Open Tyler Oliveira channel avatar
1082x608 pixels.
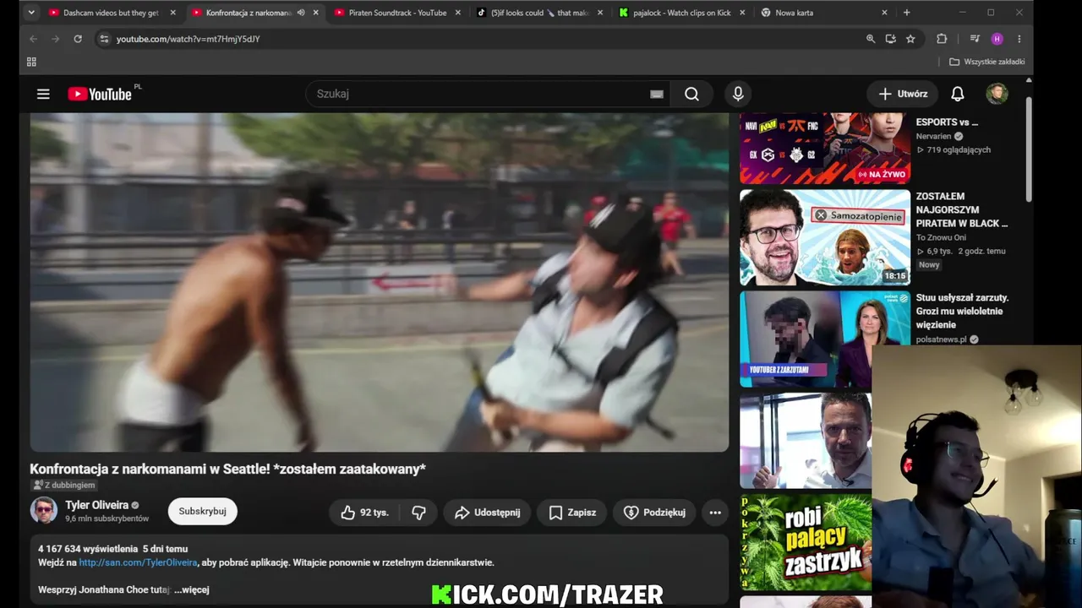coord(44,511)
